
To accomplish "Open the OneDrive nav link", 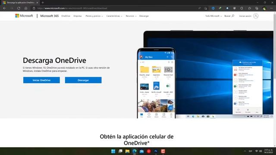I will 66,16.
